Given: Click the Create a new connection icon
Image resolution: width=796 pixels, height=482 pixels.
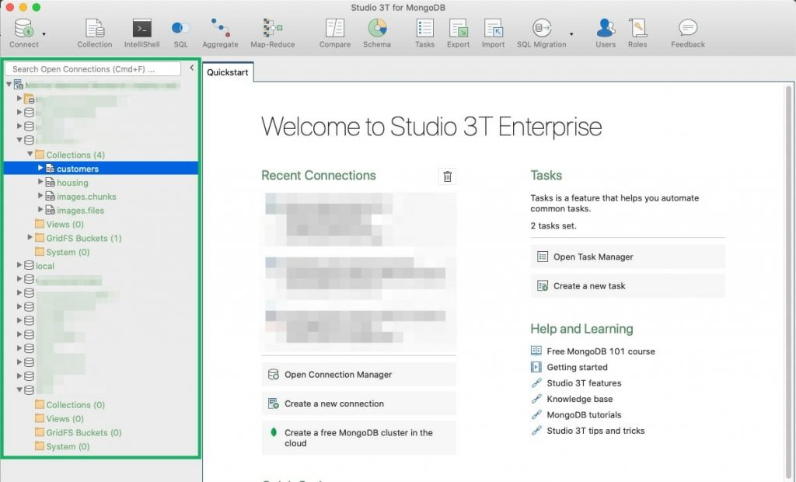Looking at the screenshot, I should pos(273,403).
